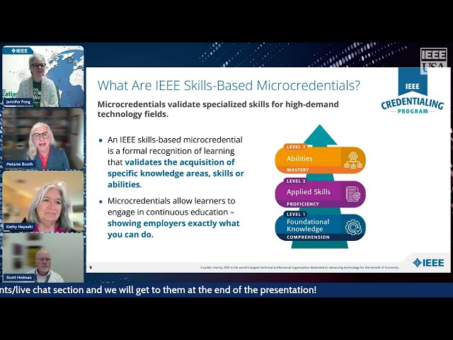
Task: Click the Kathy Hayashi name label
Action: point(19,227)
